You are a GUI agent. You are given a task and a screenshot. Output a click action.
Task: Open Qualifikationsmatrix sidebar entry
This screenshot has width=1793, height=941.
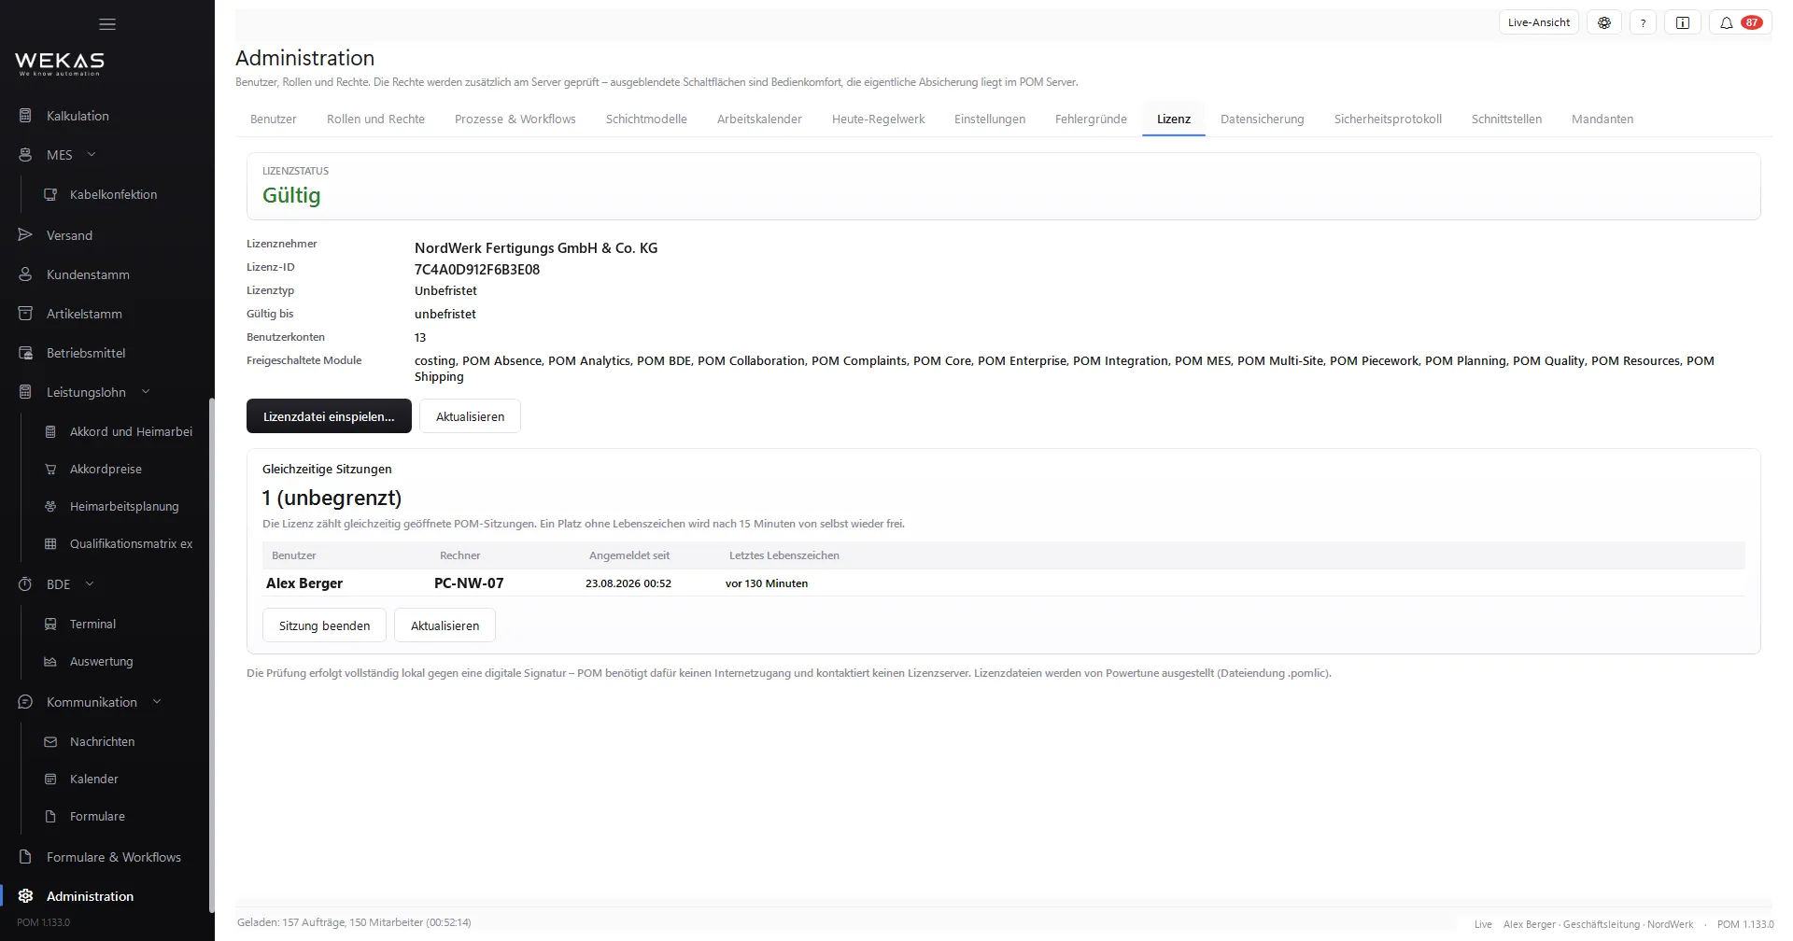pyautogui.click(x=131, y=543)
